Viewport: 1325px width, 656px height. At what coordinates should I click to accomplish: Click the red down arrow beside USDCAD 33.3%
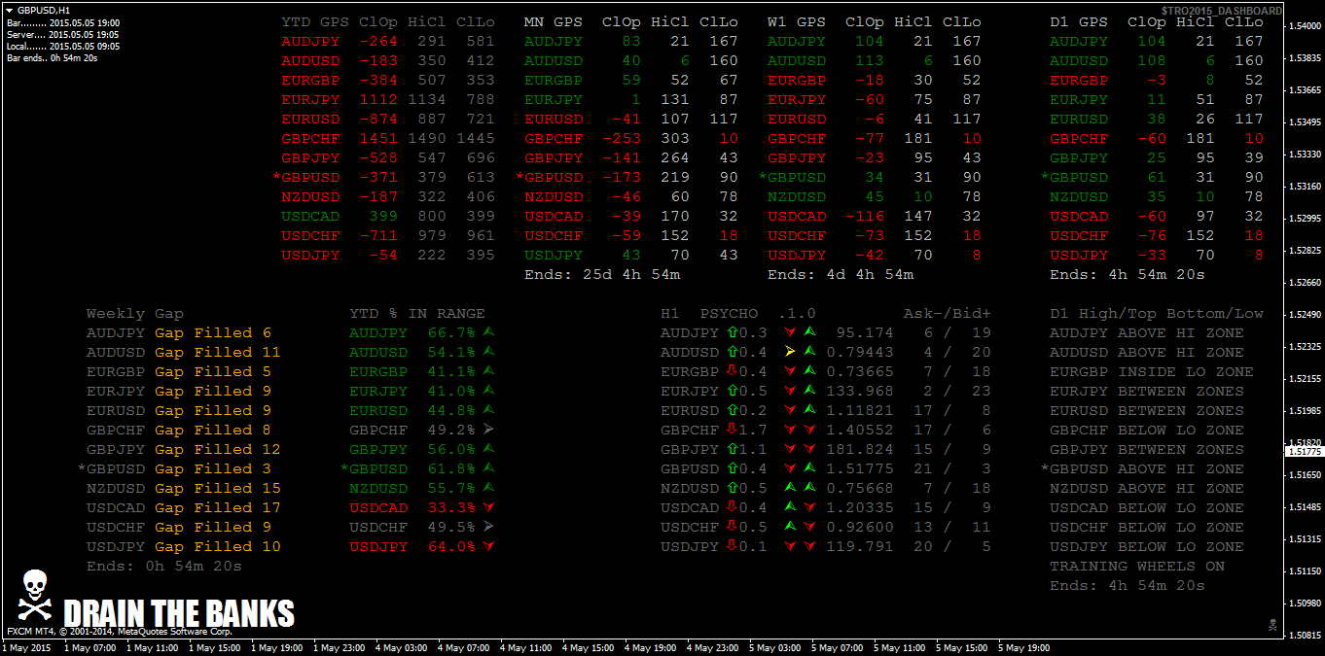[x=488, y=507]
